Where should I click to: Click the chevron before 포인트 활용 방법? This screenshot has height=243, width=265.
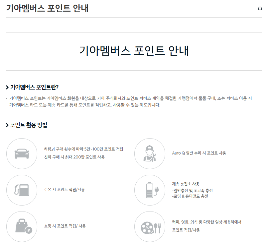point(7,125)
